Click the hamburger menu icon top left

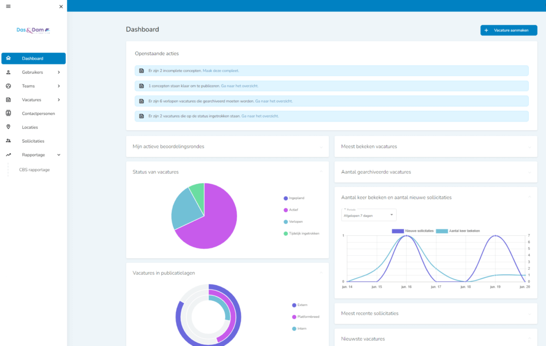pos(8,6)
